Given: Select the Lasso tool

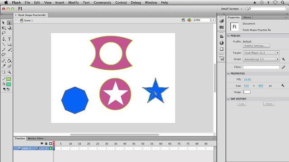Looking at the screenshot, I should 3,33.
